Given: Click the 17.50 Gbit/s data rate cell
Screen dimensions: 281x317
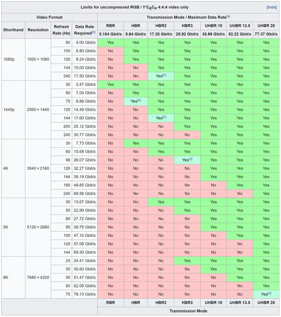Looking at the screenshot, I should click(85, 76).
